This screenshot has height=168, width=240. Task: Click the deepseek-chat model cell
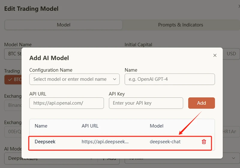point(165,142)
